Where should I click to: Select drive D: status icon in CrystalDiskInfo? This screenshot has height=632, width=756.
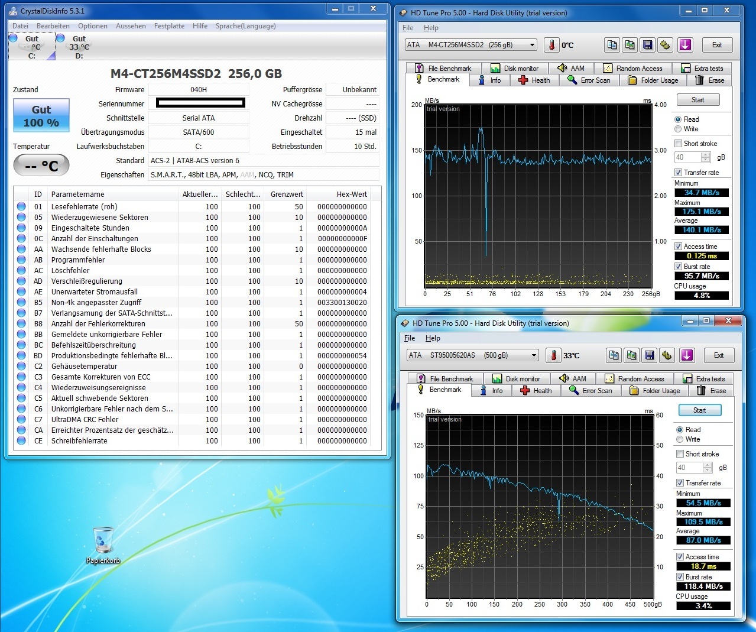pos(60,38)
